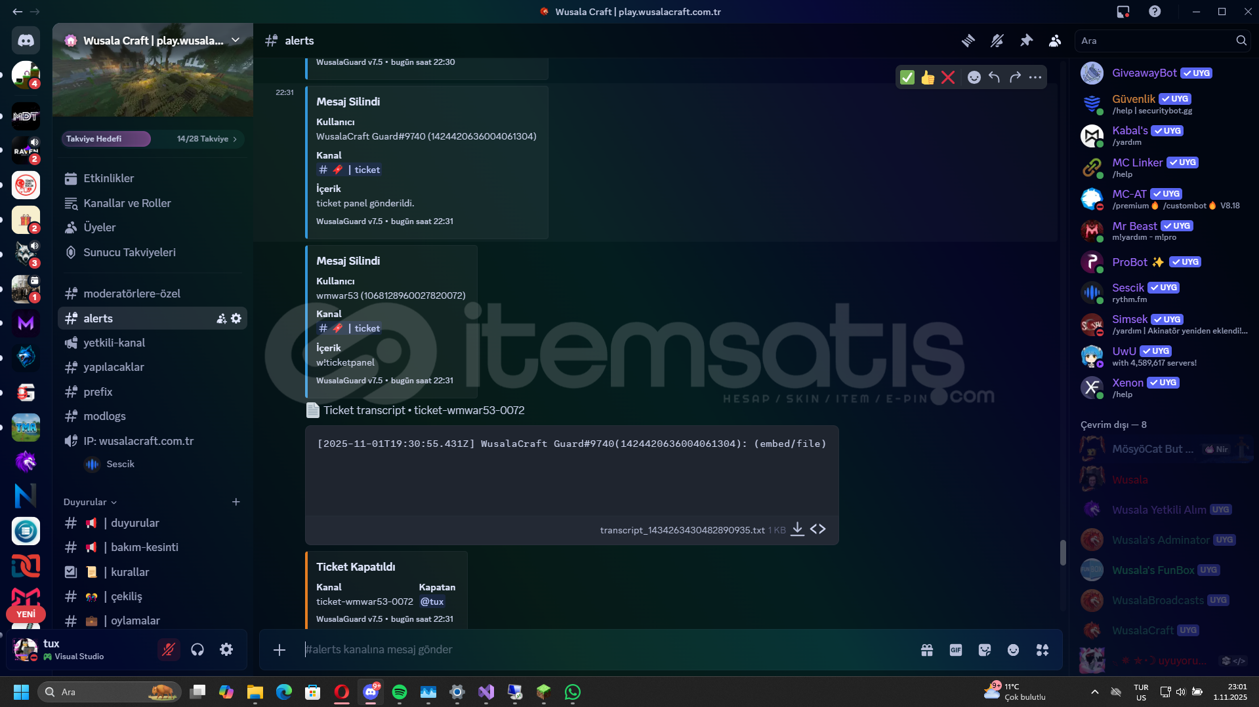Open the GIF picker

[955, 649]
